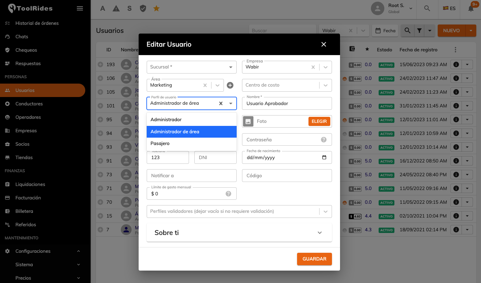Click the users list magnifier search button
This screenshot has width=481, height=283.
[x=407, y=31]
